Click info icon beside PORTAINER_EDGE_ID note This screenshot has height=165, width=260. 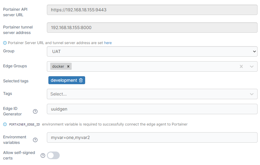tap(5, 124)
